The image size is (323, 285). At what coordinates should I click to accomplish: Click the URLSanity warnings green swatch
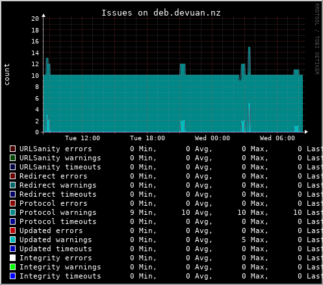pos(12,158)
